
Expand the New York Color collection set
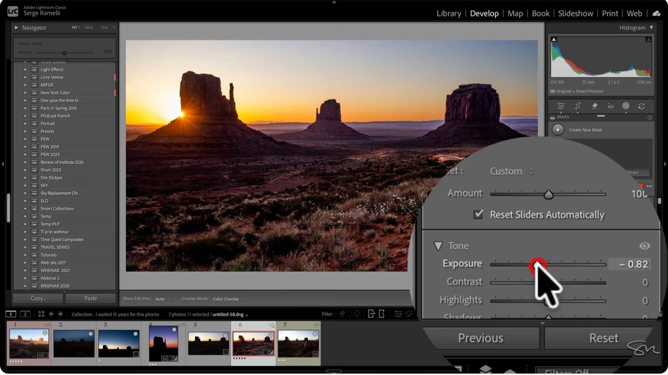point(25,93)
